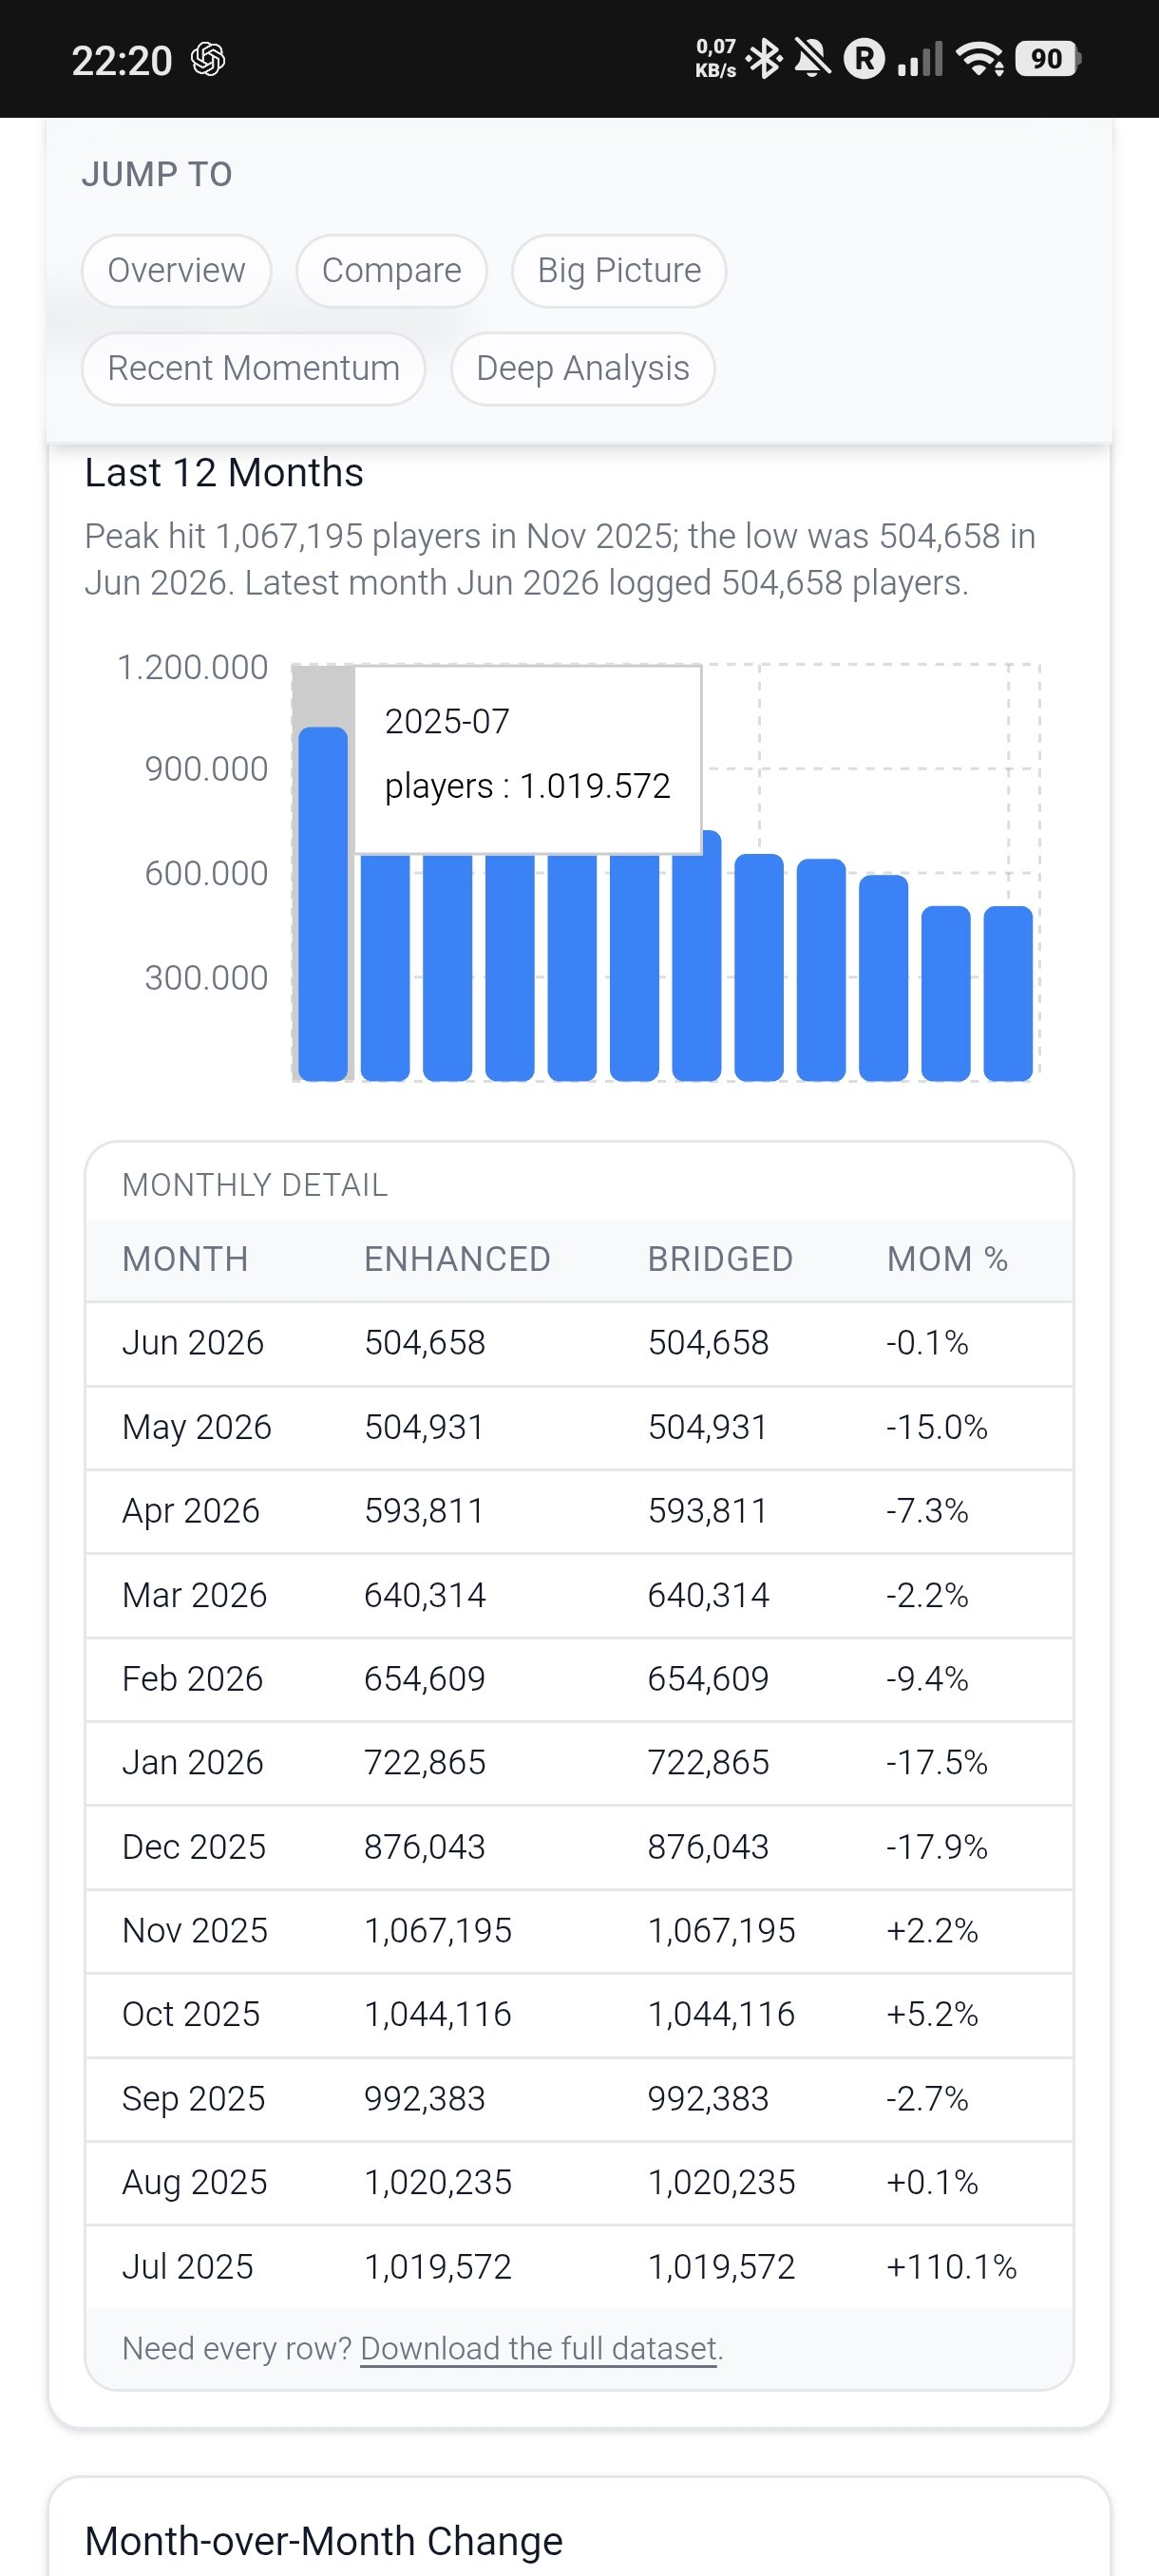Select the MOM % column header

pyautogui.click(x=947, y=1259)
